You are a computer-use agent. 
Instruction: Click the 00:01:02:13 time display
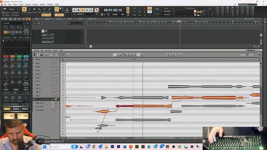pos(113,10)
